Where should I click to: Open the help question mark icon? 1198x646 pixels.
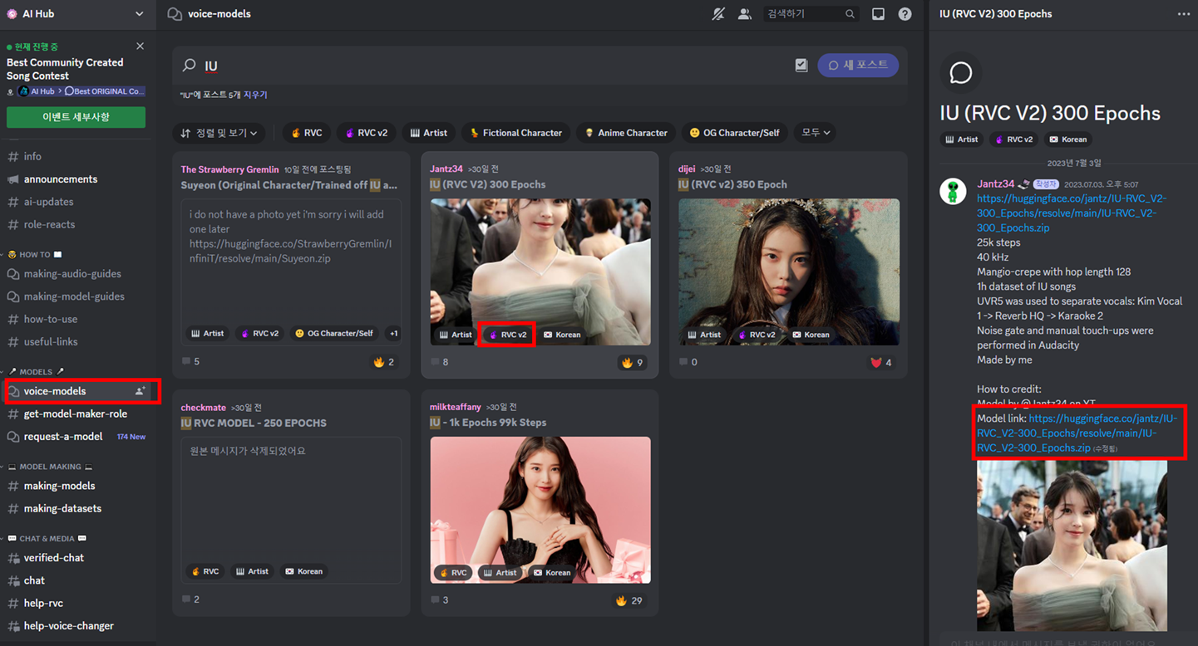(905, 14)
